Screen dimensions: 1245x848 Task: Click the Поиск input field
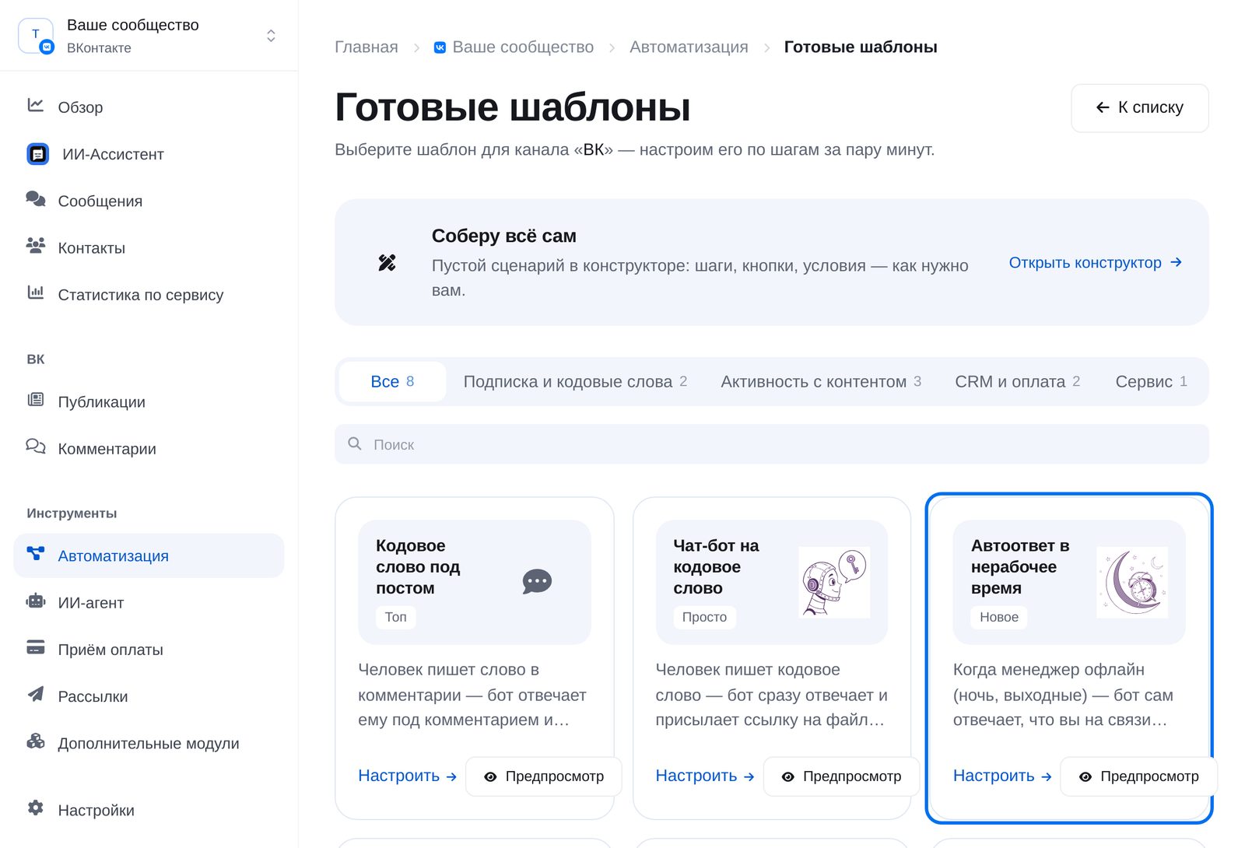(x=772, y=444)
